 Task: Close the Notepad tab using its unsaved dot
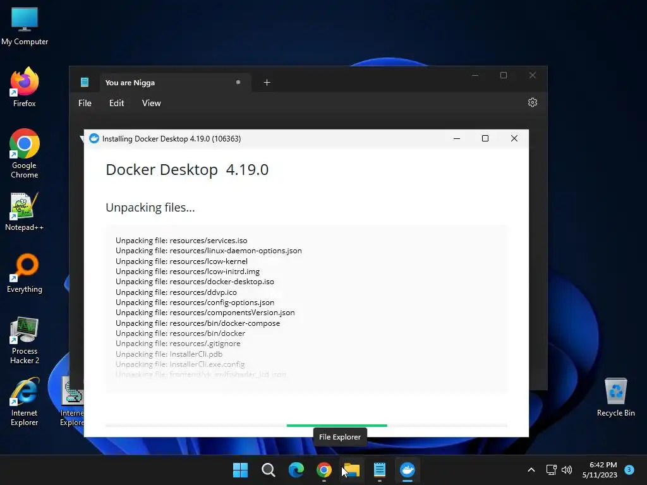click(x=238, y=82)
